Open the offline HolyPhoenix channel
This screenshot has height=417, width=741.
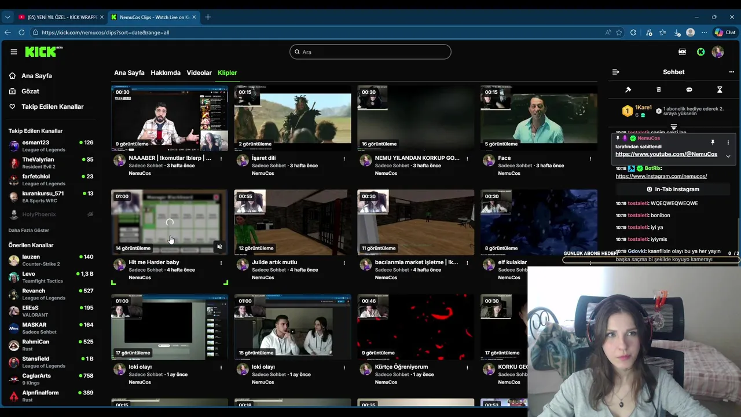pos(51,214)
